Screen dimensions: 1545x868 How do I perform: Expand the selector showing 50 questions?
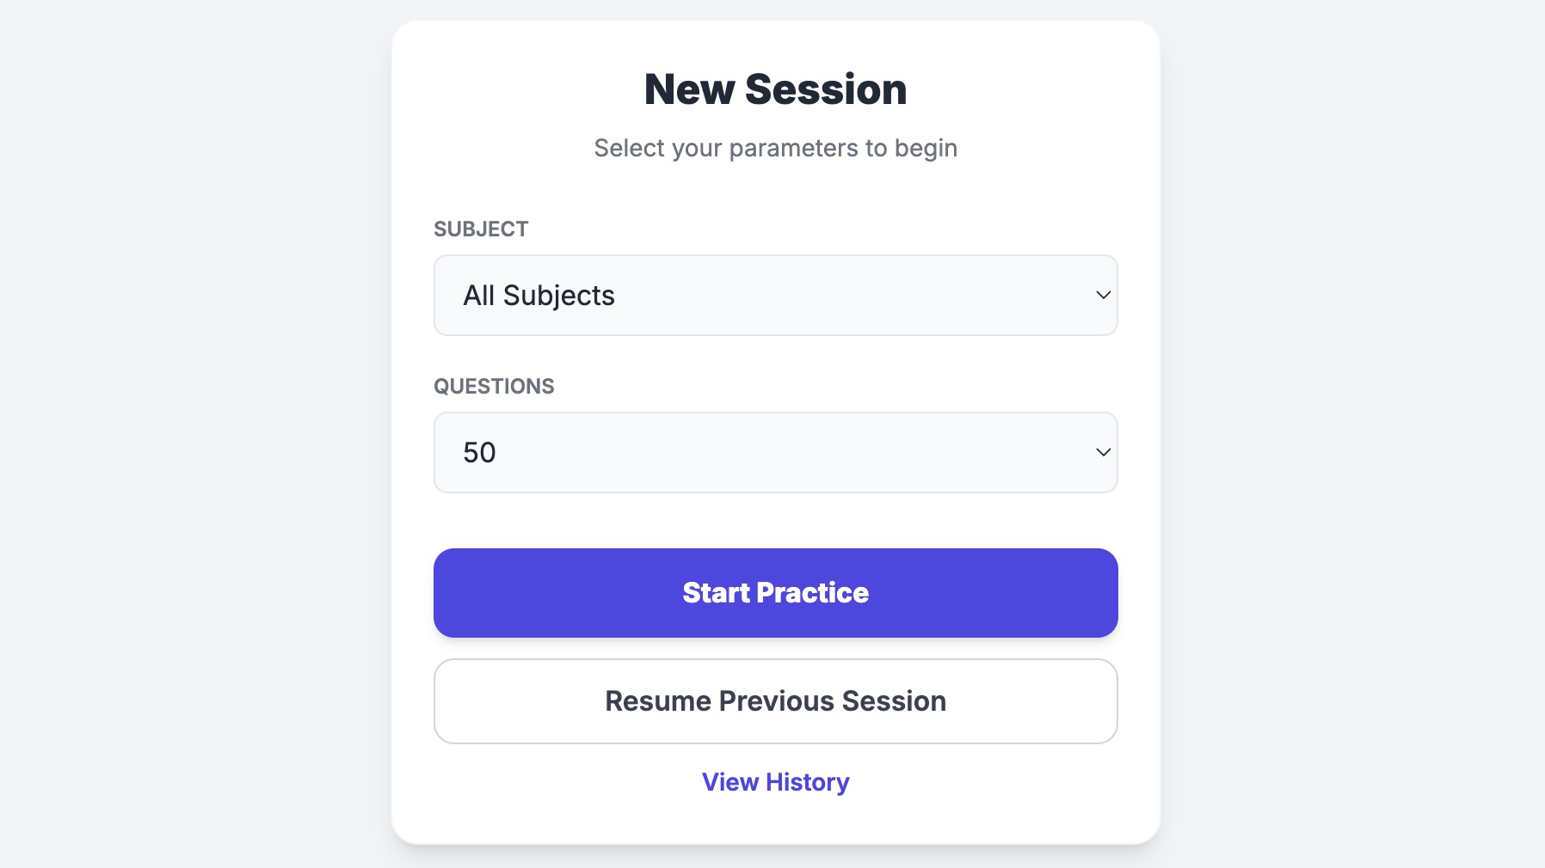pyautogui.click(x=775, y=452)
